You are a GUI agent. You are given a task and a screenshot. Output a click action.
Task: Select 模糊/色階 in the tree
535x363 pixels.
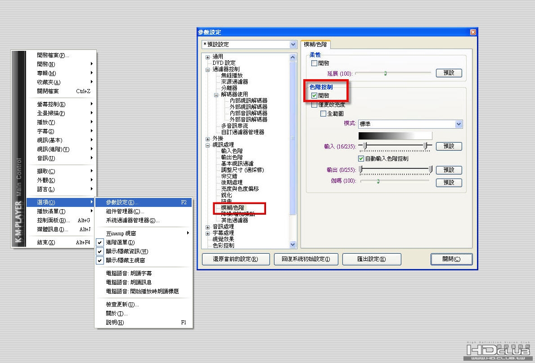click(233, 207)
